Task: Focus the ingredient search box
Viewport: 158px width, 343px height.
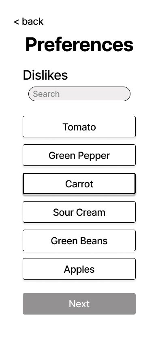Action: [x=79, y=94]
